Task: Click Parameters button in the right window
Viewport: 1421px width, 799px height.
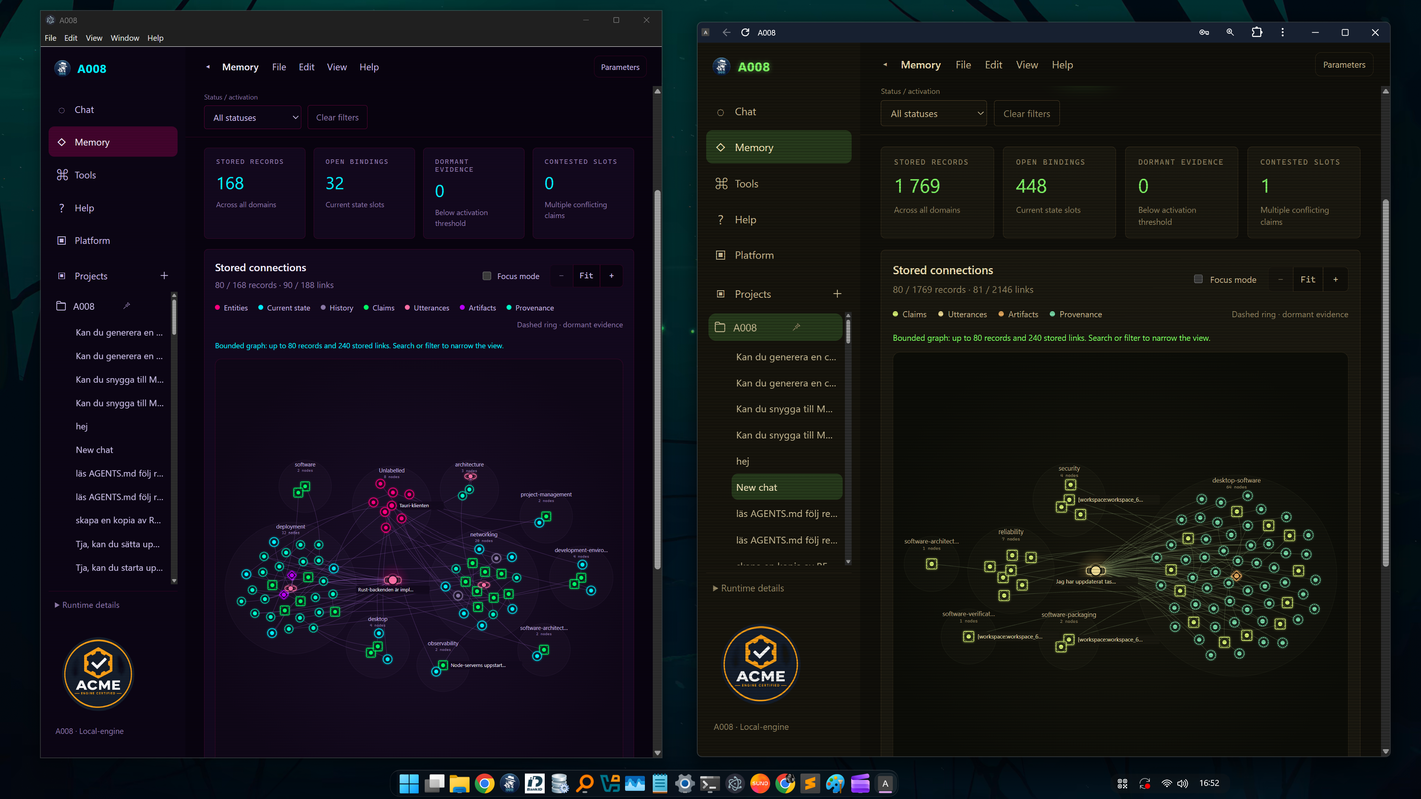Action: (1344, 65)
